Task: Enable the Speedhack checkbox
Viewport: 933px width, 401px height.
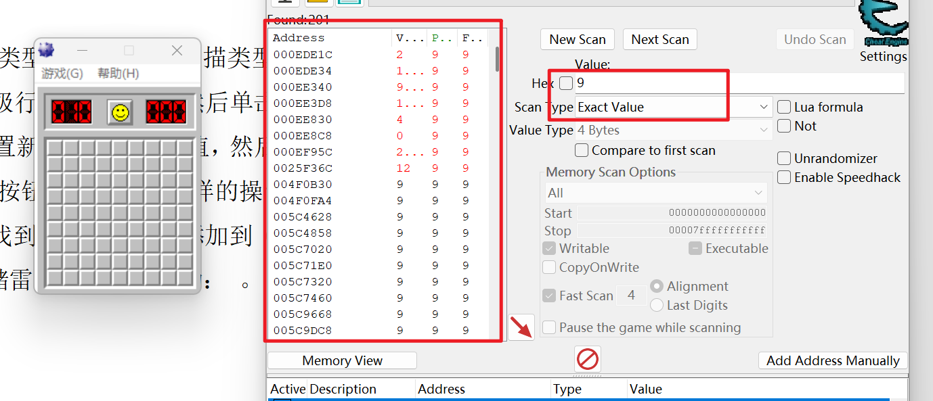Action: tap(784, 177)
